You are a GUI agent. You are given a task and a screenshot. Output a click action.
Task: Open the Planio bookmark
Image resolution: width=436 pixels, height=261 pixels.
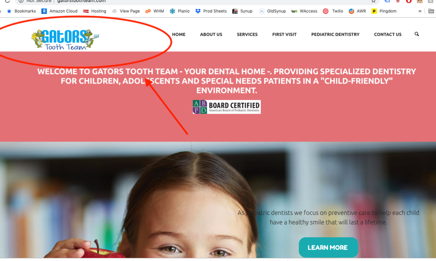click(x=180, y=11)
